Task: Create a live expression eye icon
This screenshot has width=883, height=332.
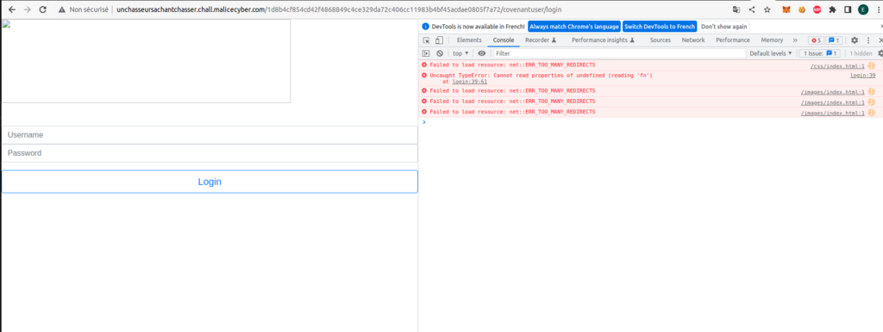Action: point(481,53)
